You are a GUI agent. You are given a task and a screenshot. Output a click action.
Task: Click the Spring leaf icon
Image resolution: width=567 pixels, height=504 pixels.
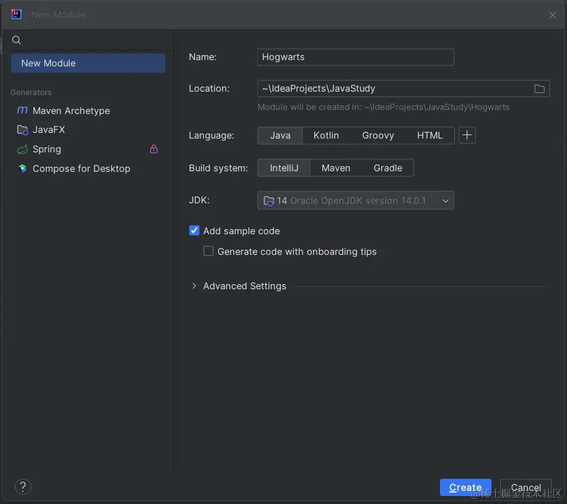tap(22, 149)
